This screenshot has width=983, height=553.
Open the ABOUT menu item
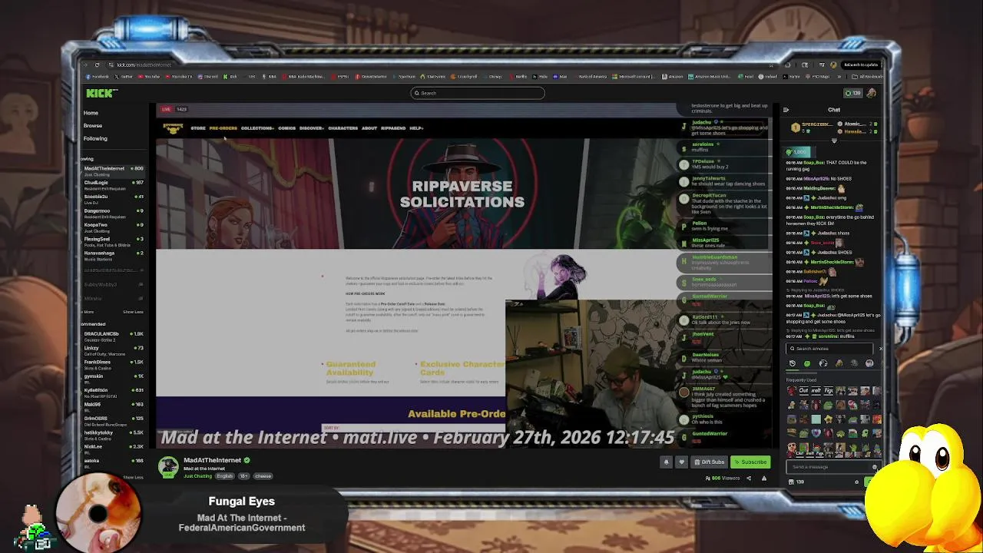pyautogui.click(x=369, y=128)
